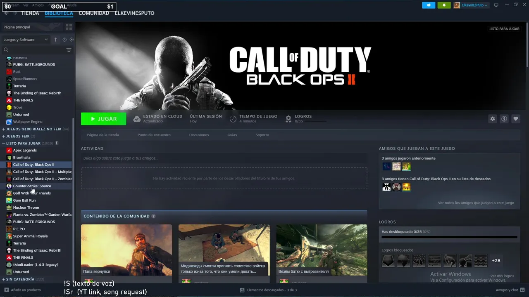Go forward with the right arrow
The height and width of the screenshot is (297, 529).
(x=15, y=13)
